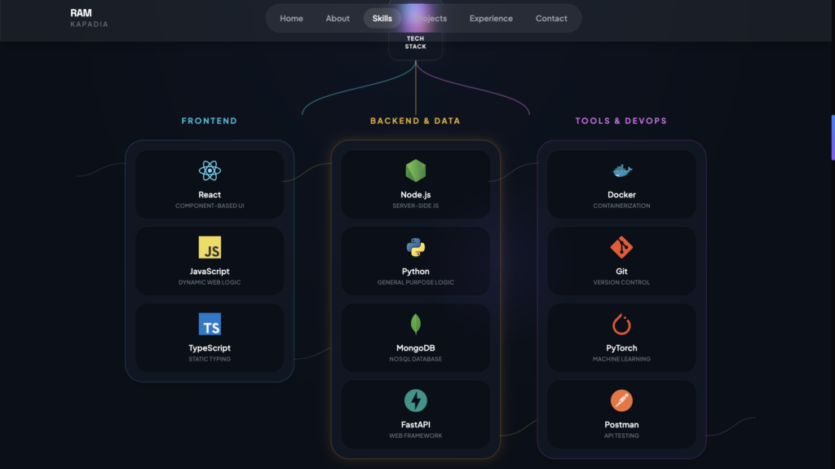
Task: Click the NOSQL DATABASE caption
Action: click(x=415, y=359)
